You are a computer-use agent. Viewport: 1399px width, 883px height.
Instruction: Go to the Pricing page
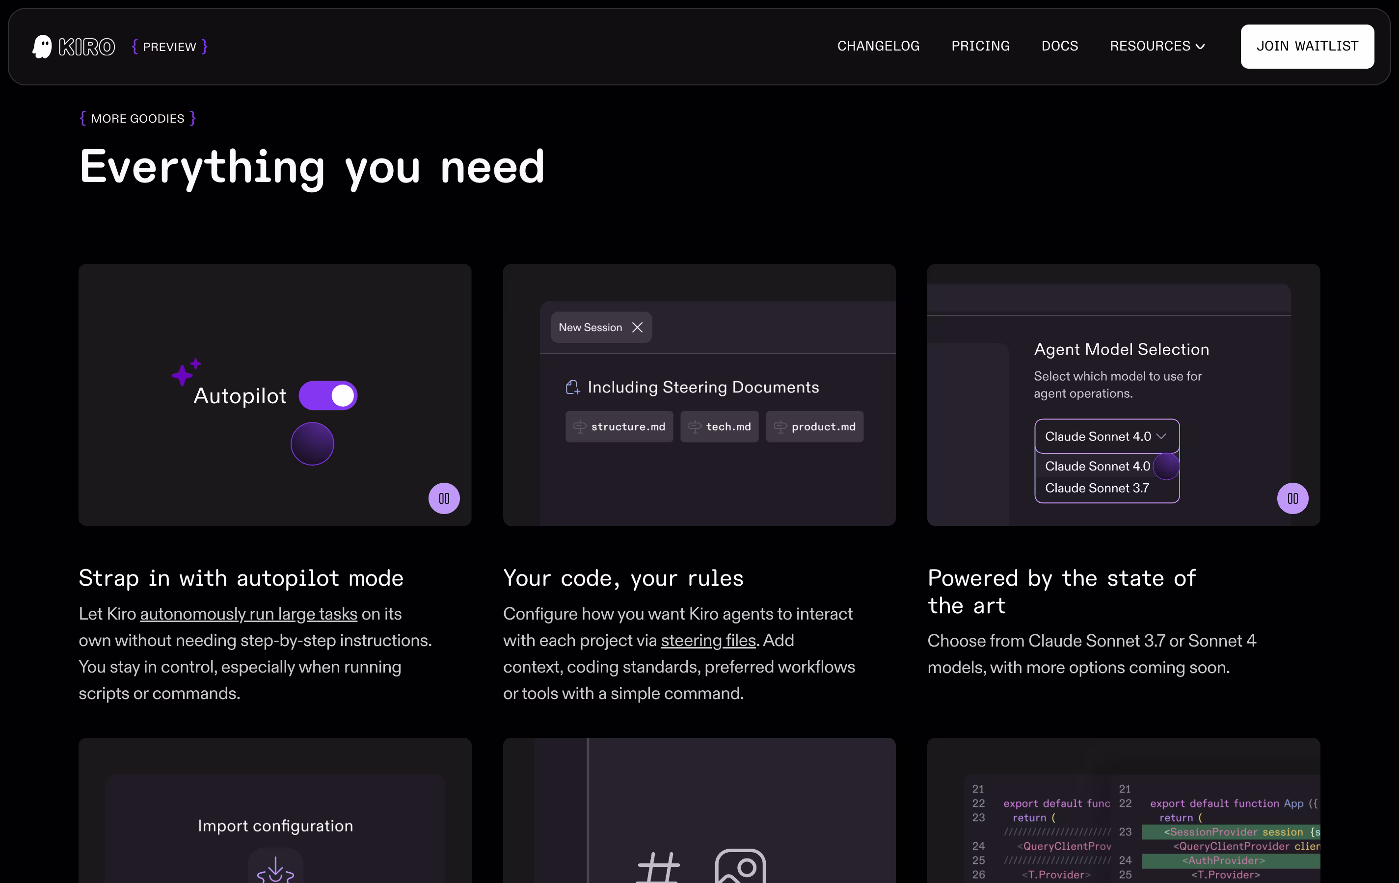pos(980,46)
